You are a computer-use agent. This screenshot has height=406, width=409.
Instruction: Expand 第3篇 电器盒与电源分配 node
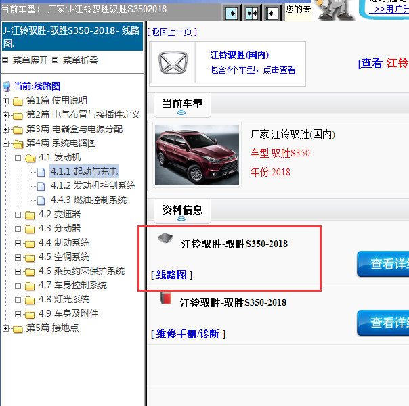tap(5, 129)
